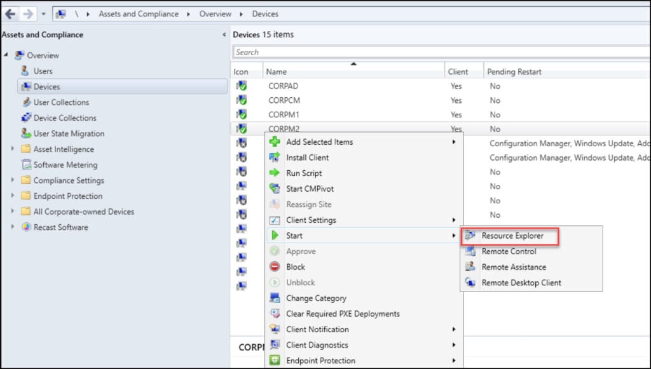Sort by the Icon column header
Viewport: 651px width, 369px height.
click(x=247, y=71)
